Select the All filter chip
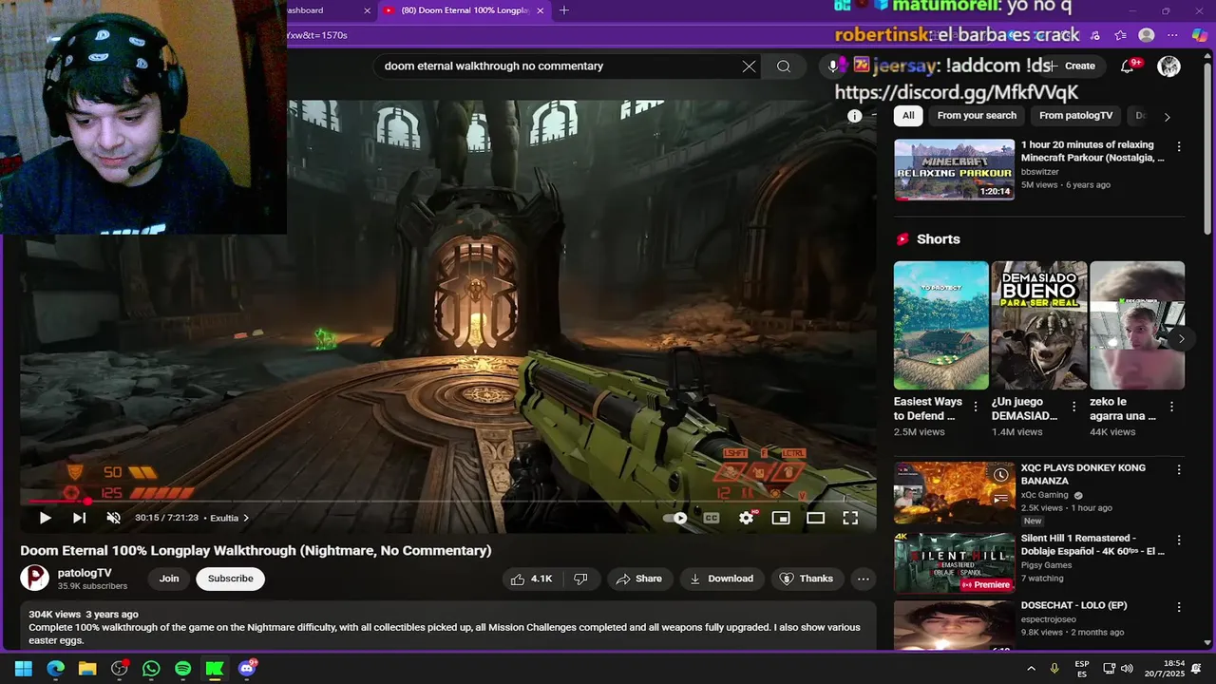The image size is (1216, 684). coord(908,116)
